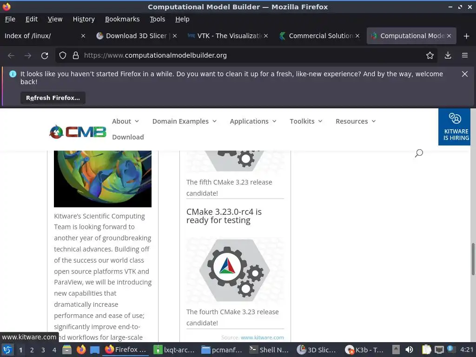476x357 pixels.
Task: Bookmark this page with the star
Action: point(430,56)
